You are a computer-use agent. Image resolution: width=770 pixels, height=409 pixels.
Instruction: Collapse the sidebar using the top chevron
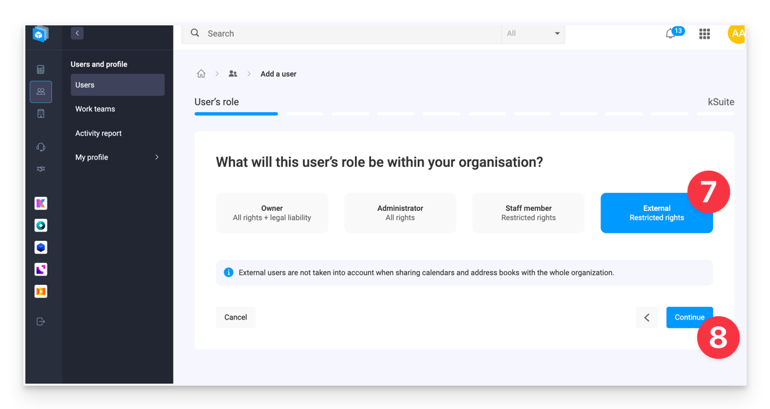tap(77, 33)
